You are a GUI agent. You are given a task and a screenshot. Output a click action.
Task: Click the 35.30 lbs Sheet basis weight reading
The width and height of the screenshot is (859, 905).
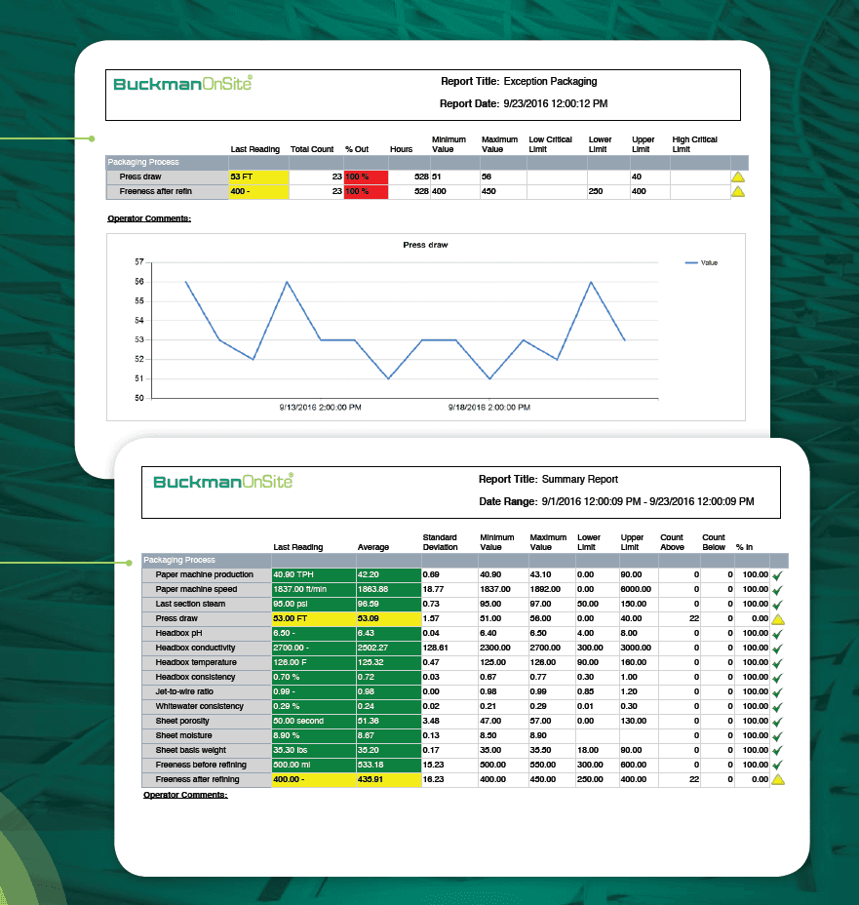(314, 750)
